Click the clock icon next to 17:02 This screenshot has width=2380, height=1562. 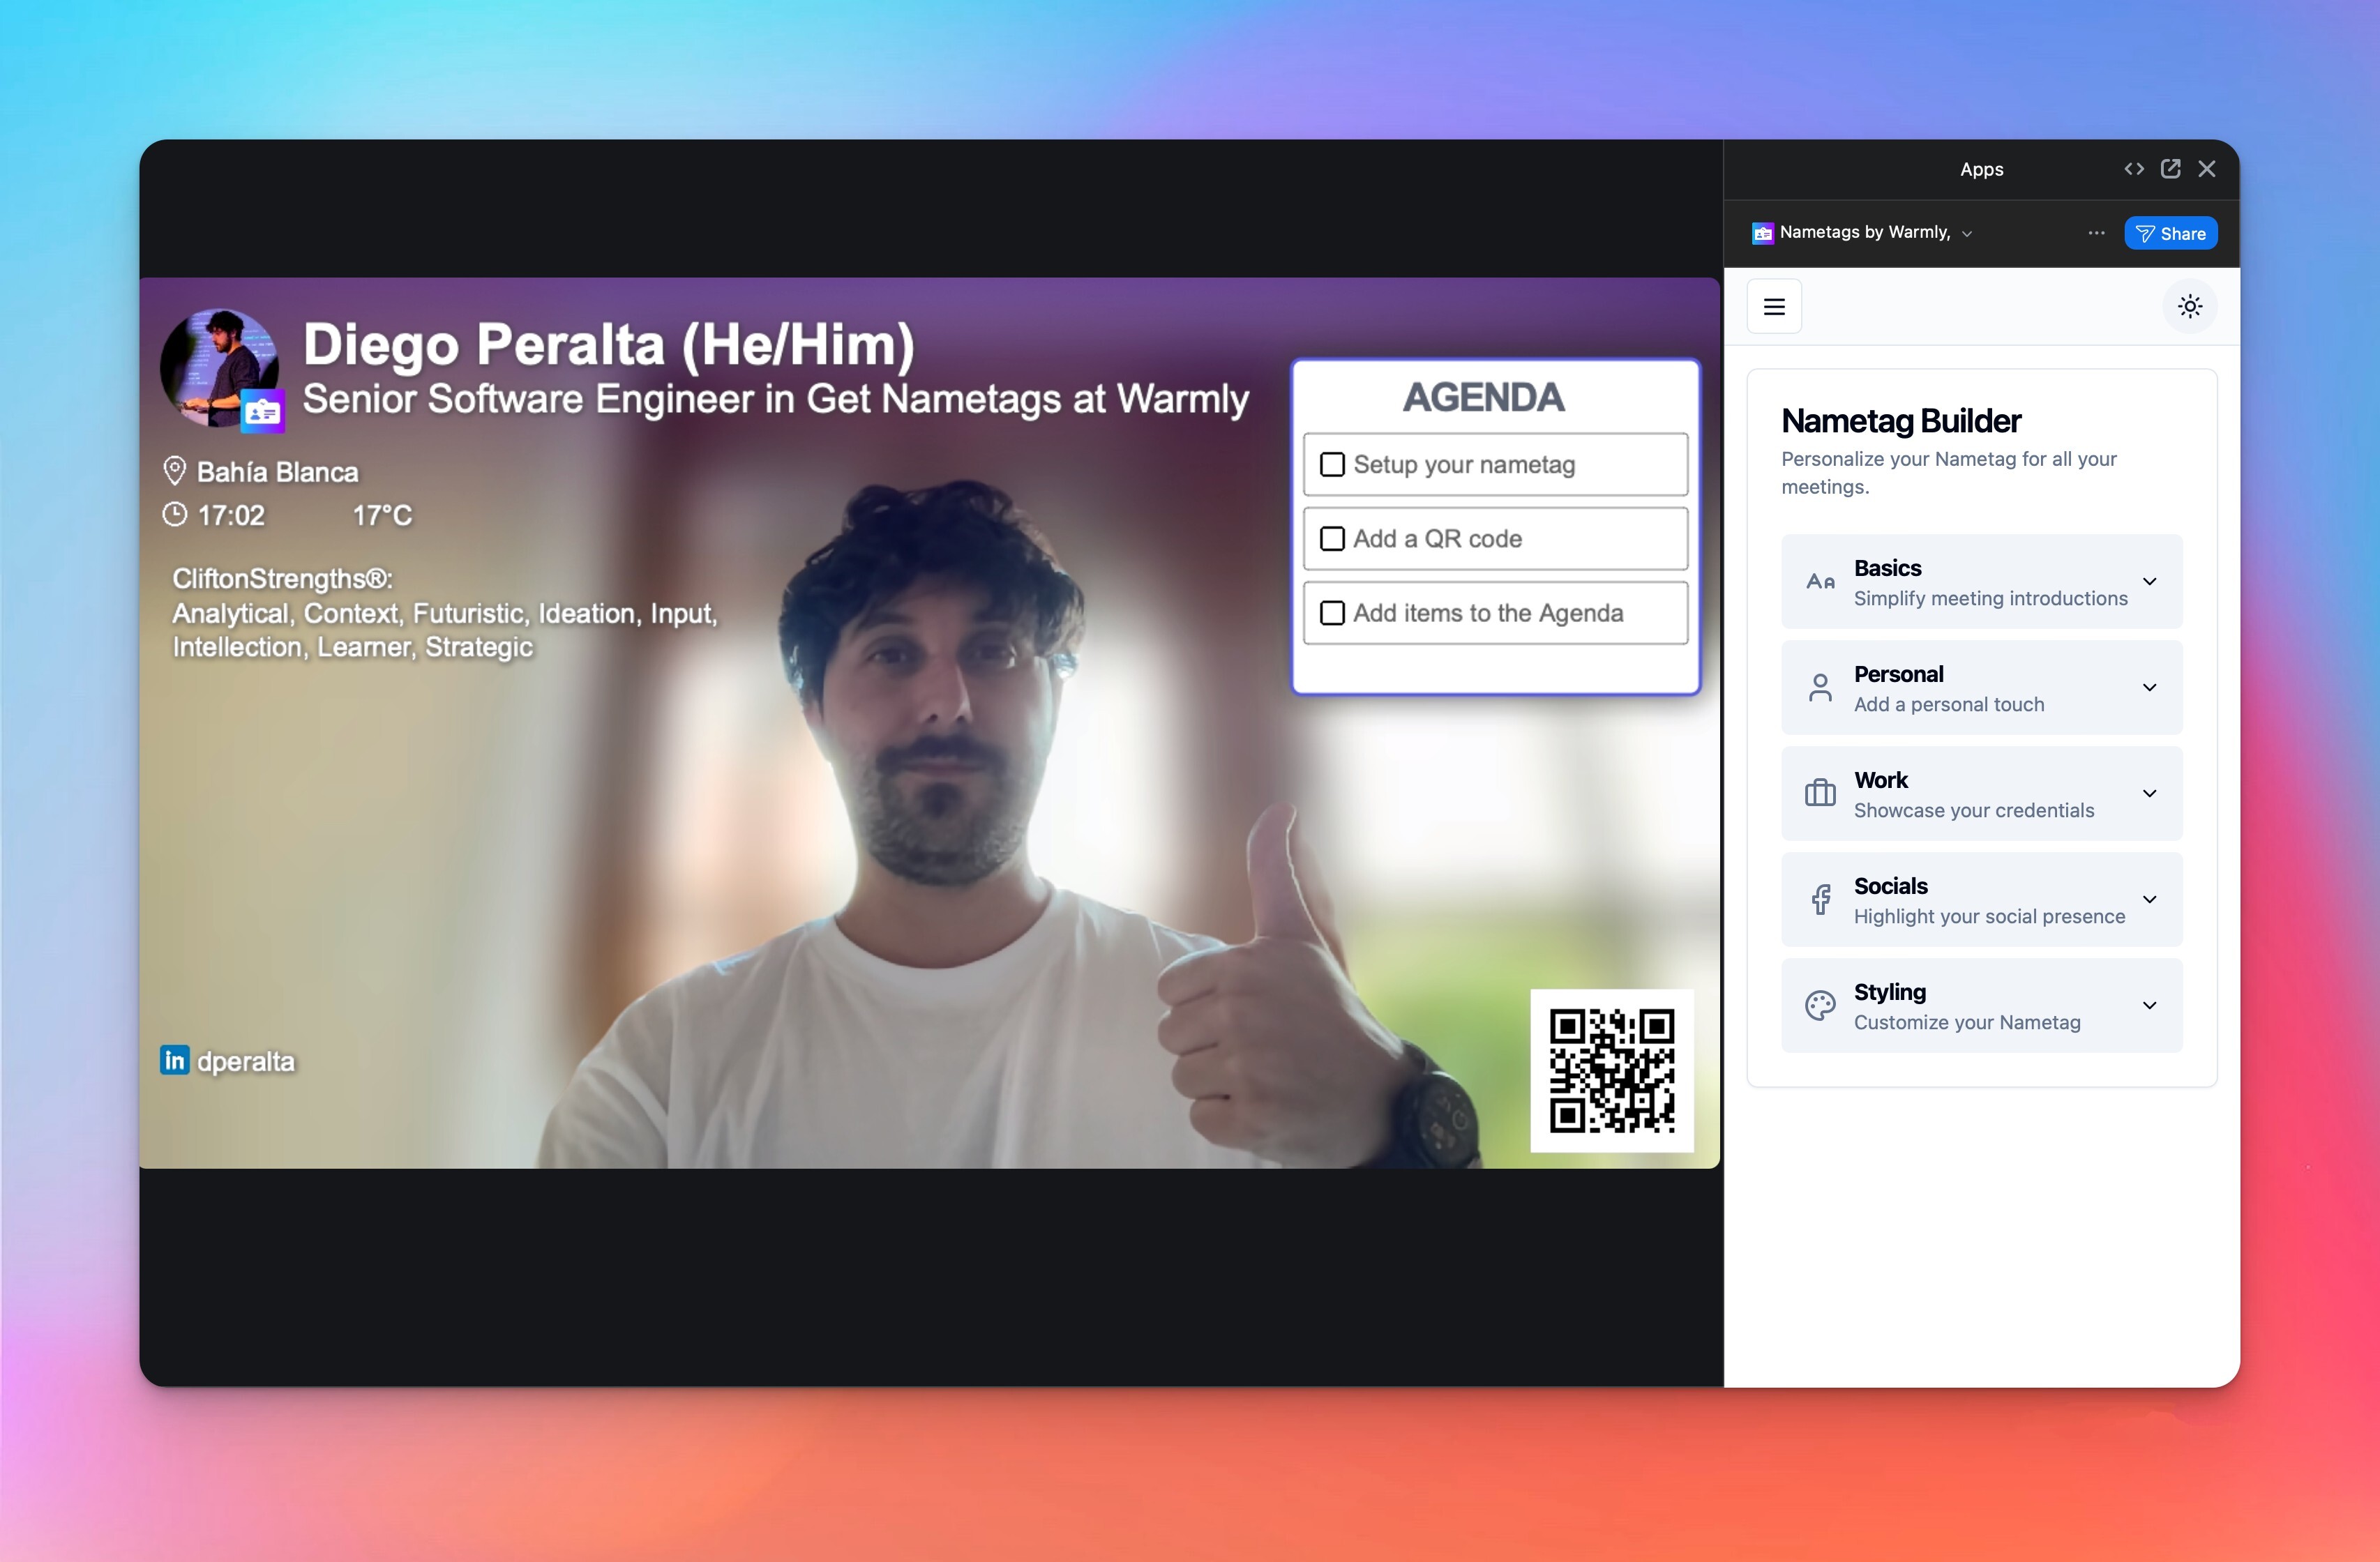(x=175, y=514)
